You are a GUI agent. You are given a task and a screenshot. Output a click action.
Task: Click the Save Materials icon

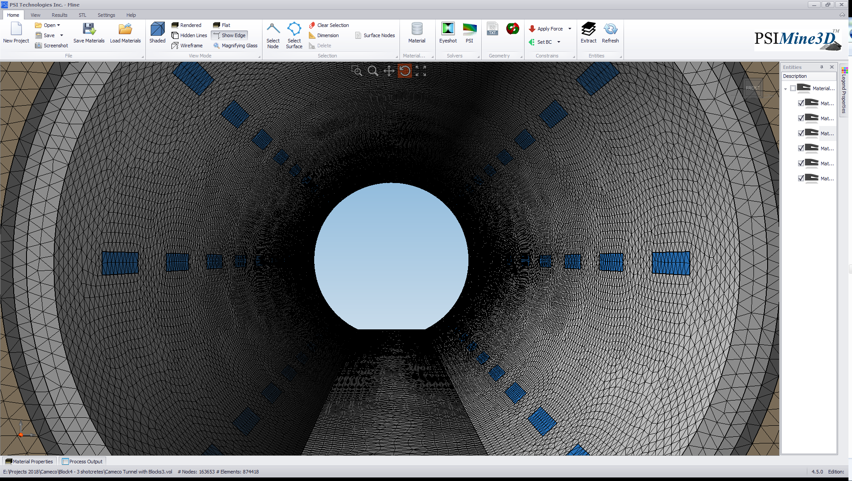tap(89, 29)
